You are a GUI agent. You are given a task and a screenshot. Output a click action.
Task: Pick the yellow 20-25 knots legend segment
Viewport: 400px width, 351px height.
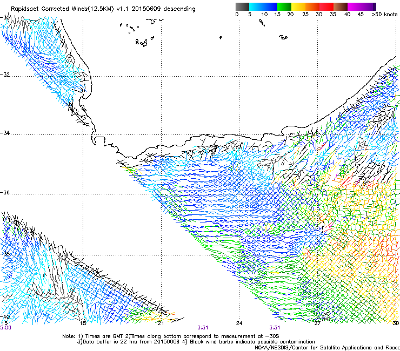298,6
